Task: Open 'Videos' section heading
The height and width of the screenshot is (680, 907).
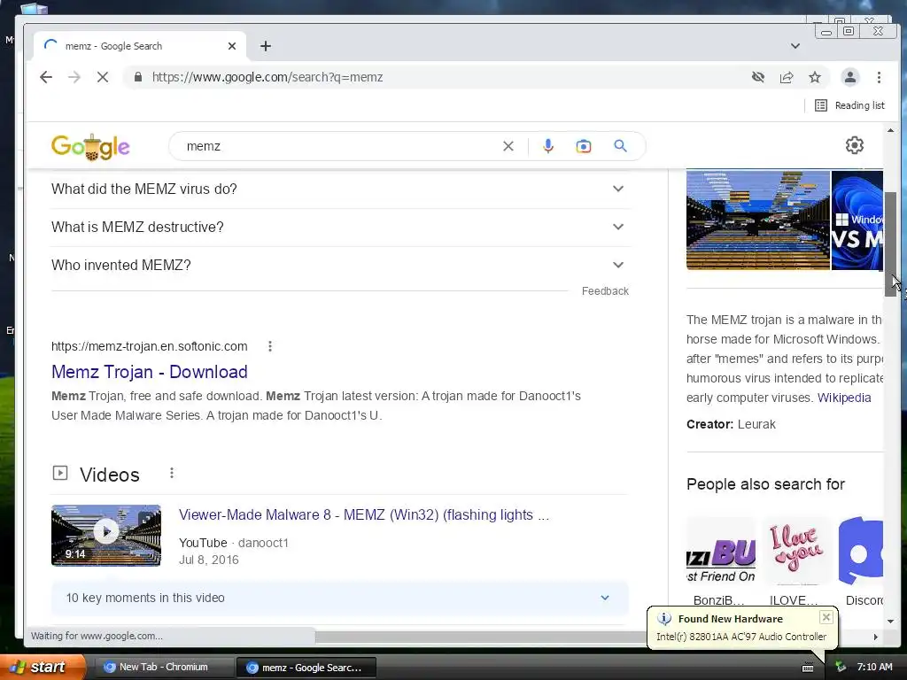Action: point(110,475)
